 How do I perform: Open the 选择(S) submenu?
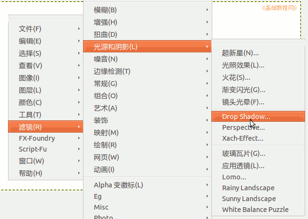46,53
